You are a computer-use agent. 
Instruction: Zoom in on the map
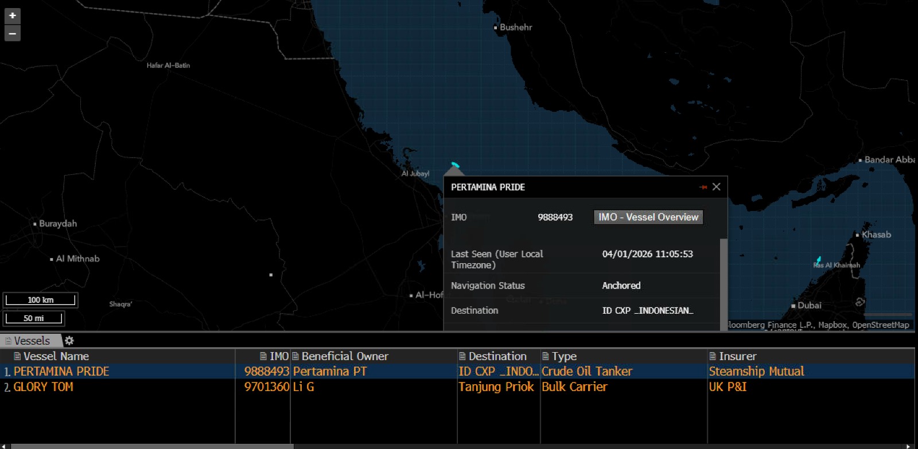[x=12, y=15]
